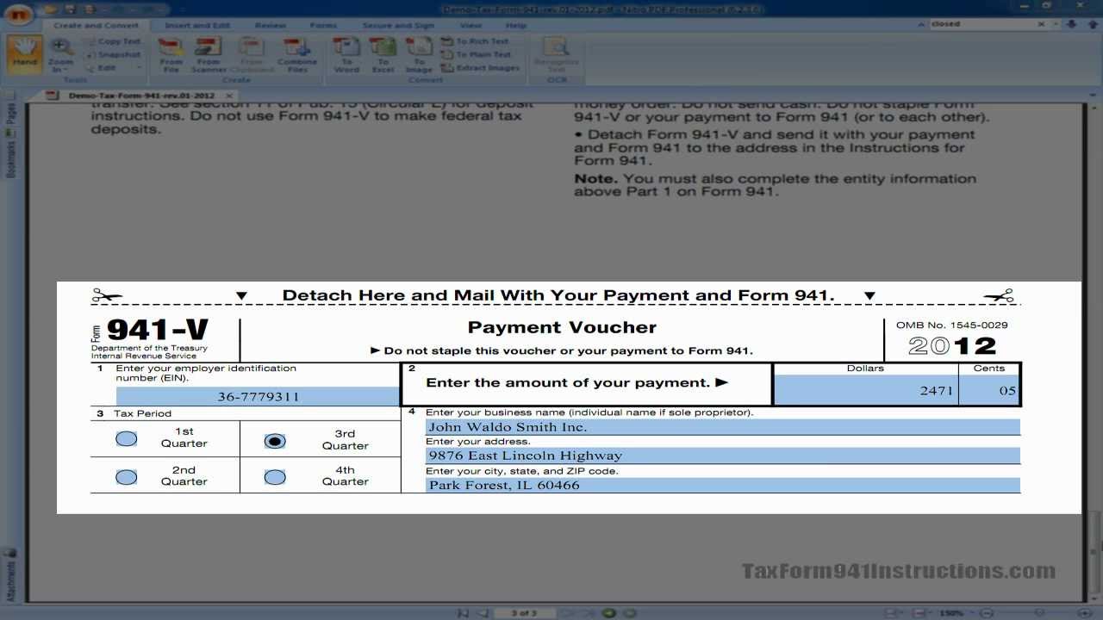Image resolution: width=1103 pixels, height=620 pixels.
Task: Convert document To Plain Text
Action: tap(476, 54)
